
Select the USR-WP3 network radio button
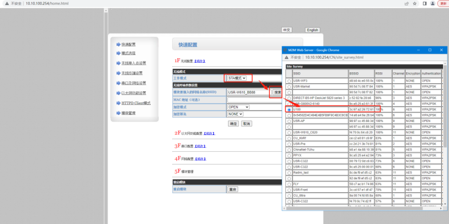pos(289,80)
